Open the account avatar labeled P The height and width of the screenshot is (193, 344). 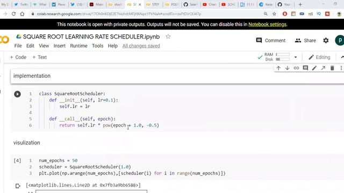(340, 41)
